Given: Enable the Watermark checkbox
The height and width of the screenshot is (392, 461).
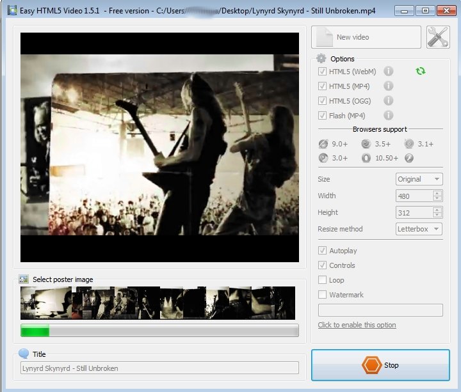Looking at the screenshot, I should click(322, 295).
